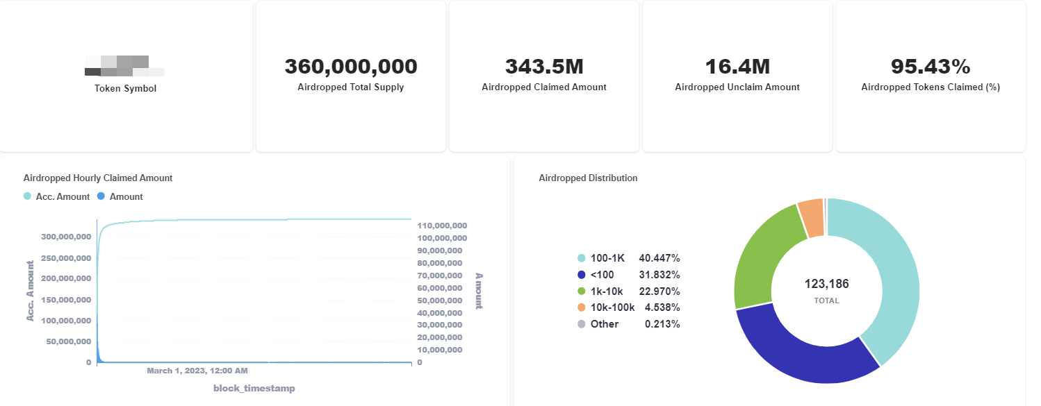Open the Airdropped Hourly Claimed Amount chart title

(97, 178)
